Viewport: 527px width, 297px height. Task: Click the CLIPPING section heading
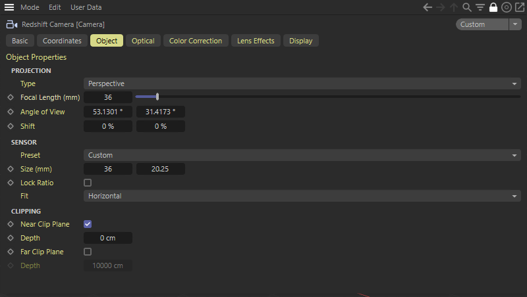click(26, 212)
